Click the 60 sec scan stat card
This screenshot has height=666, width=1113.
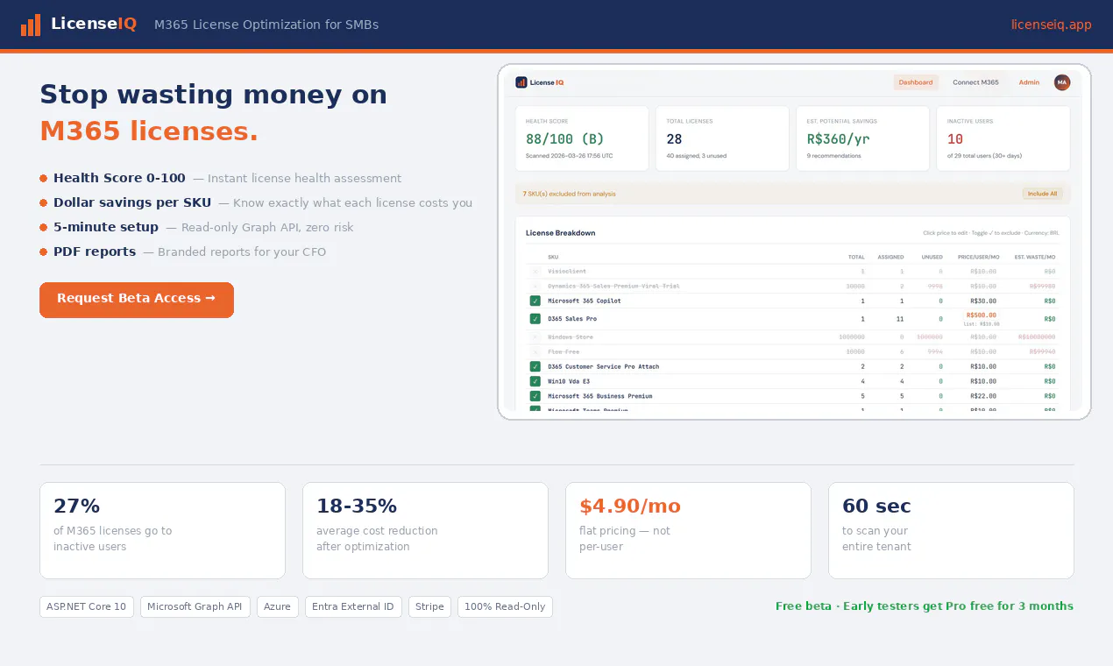coord(951,530)
